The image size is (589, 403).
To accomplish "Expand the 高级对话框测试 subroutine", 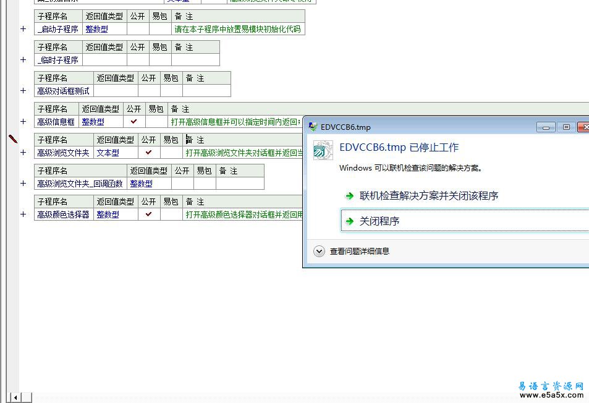I will (23, 90).
